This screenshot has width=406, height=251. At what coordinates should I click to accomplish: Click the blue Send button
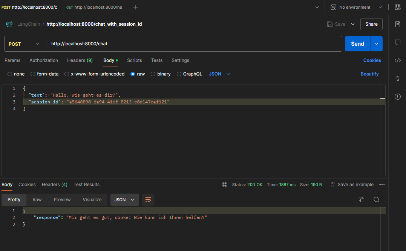tap(357, 44)
